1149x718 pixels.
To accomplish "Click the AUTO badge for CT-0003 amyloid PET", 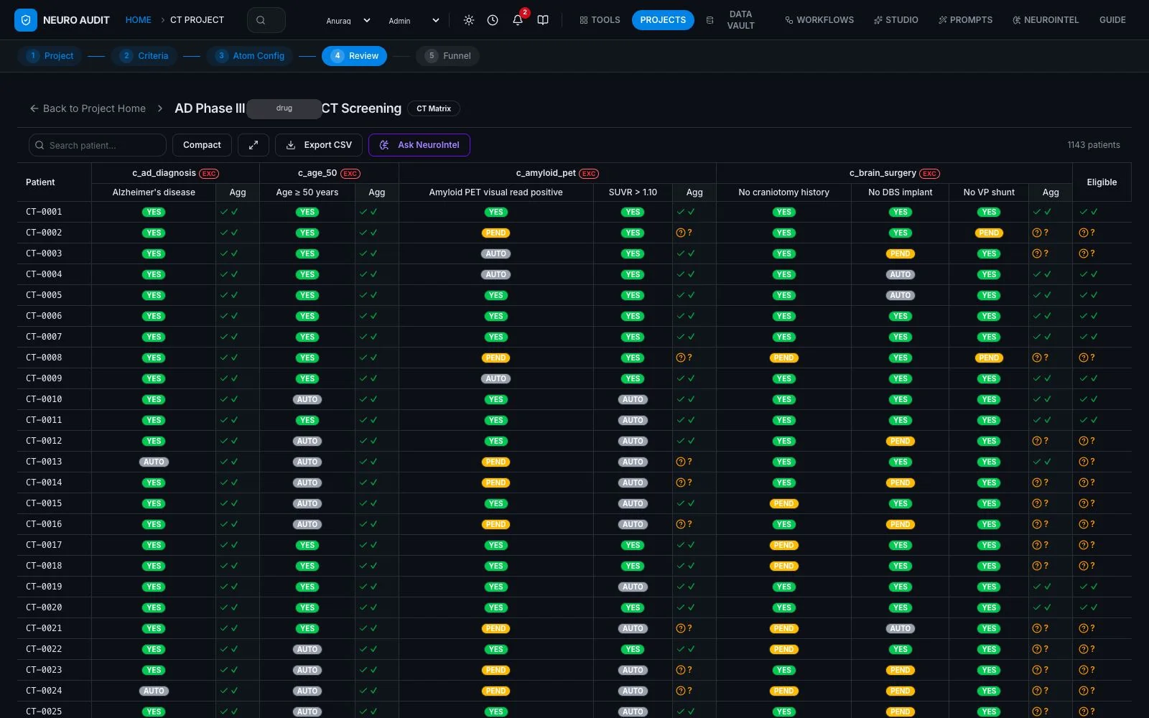I will coord(496,253).
